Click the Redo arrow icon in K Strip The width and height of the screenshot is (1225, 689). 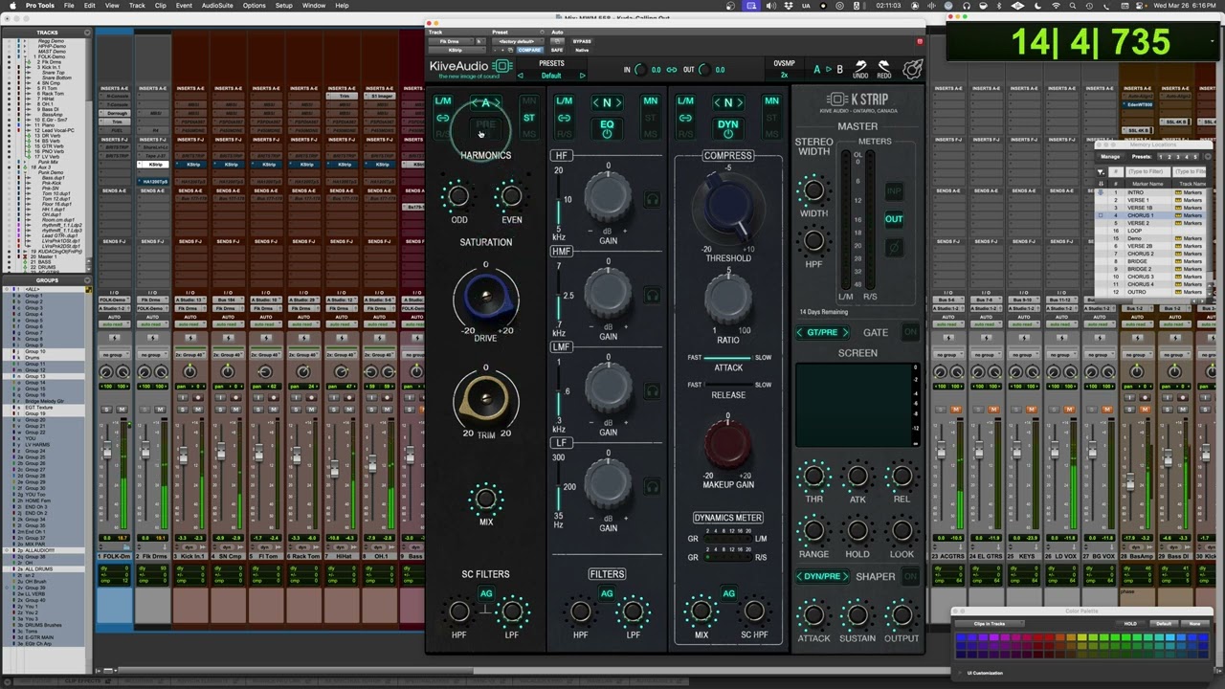884,67
